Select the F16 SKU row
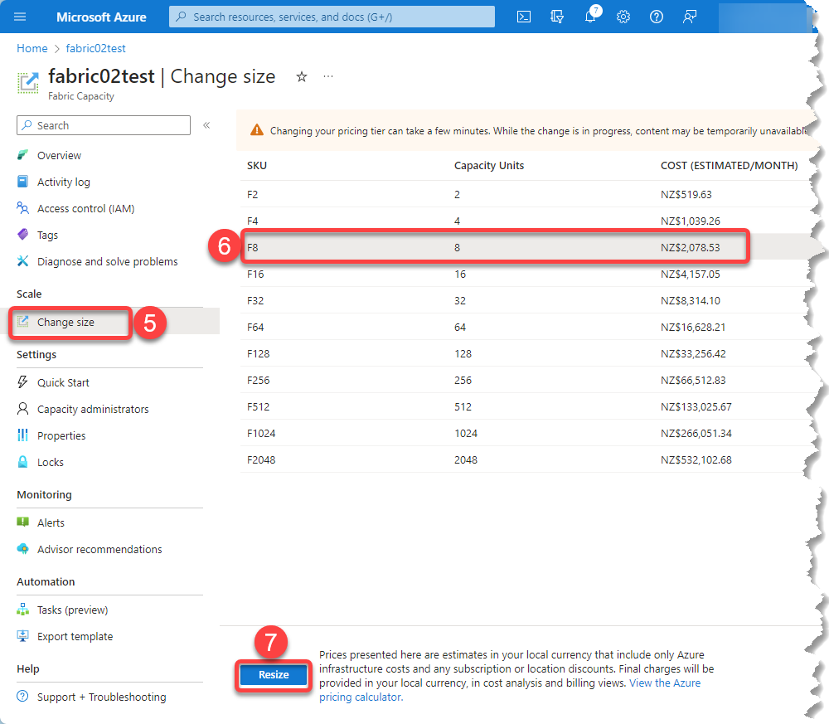829x724 pixels. point(525,274)
